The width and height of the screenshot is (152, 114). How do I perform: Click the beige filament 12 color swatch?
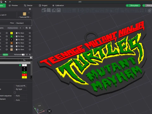11,49
